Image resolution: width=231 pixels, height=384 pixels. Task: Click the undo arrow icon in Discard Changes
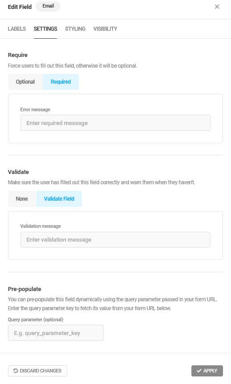[16, 371]
